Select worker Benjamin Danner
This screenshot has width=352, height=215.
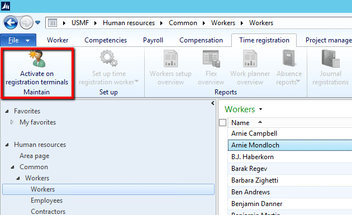[256, 204]
